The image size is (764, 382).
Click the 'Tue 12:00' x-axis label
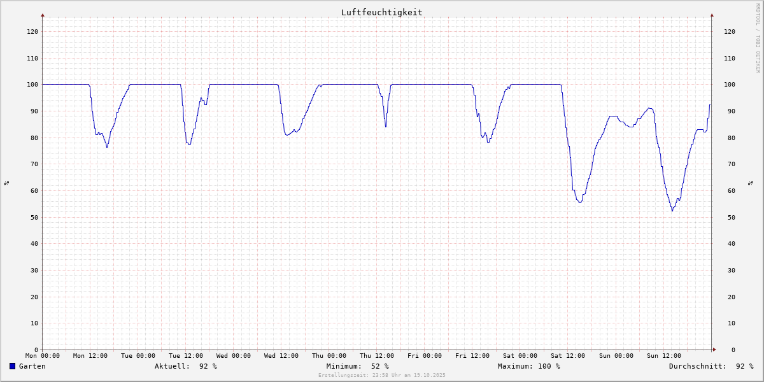(186, 356)
